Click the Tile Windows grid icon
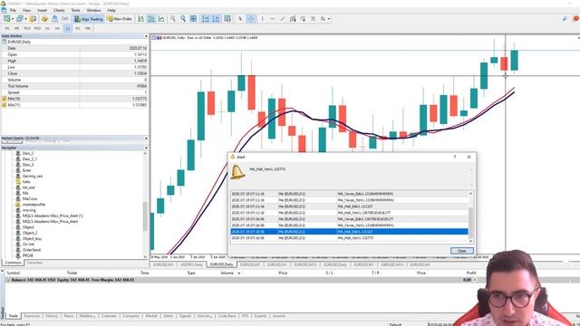580x326 pixels. [193, 18]
